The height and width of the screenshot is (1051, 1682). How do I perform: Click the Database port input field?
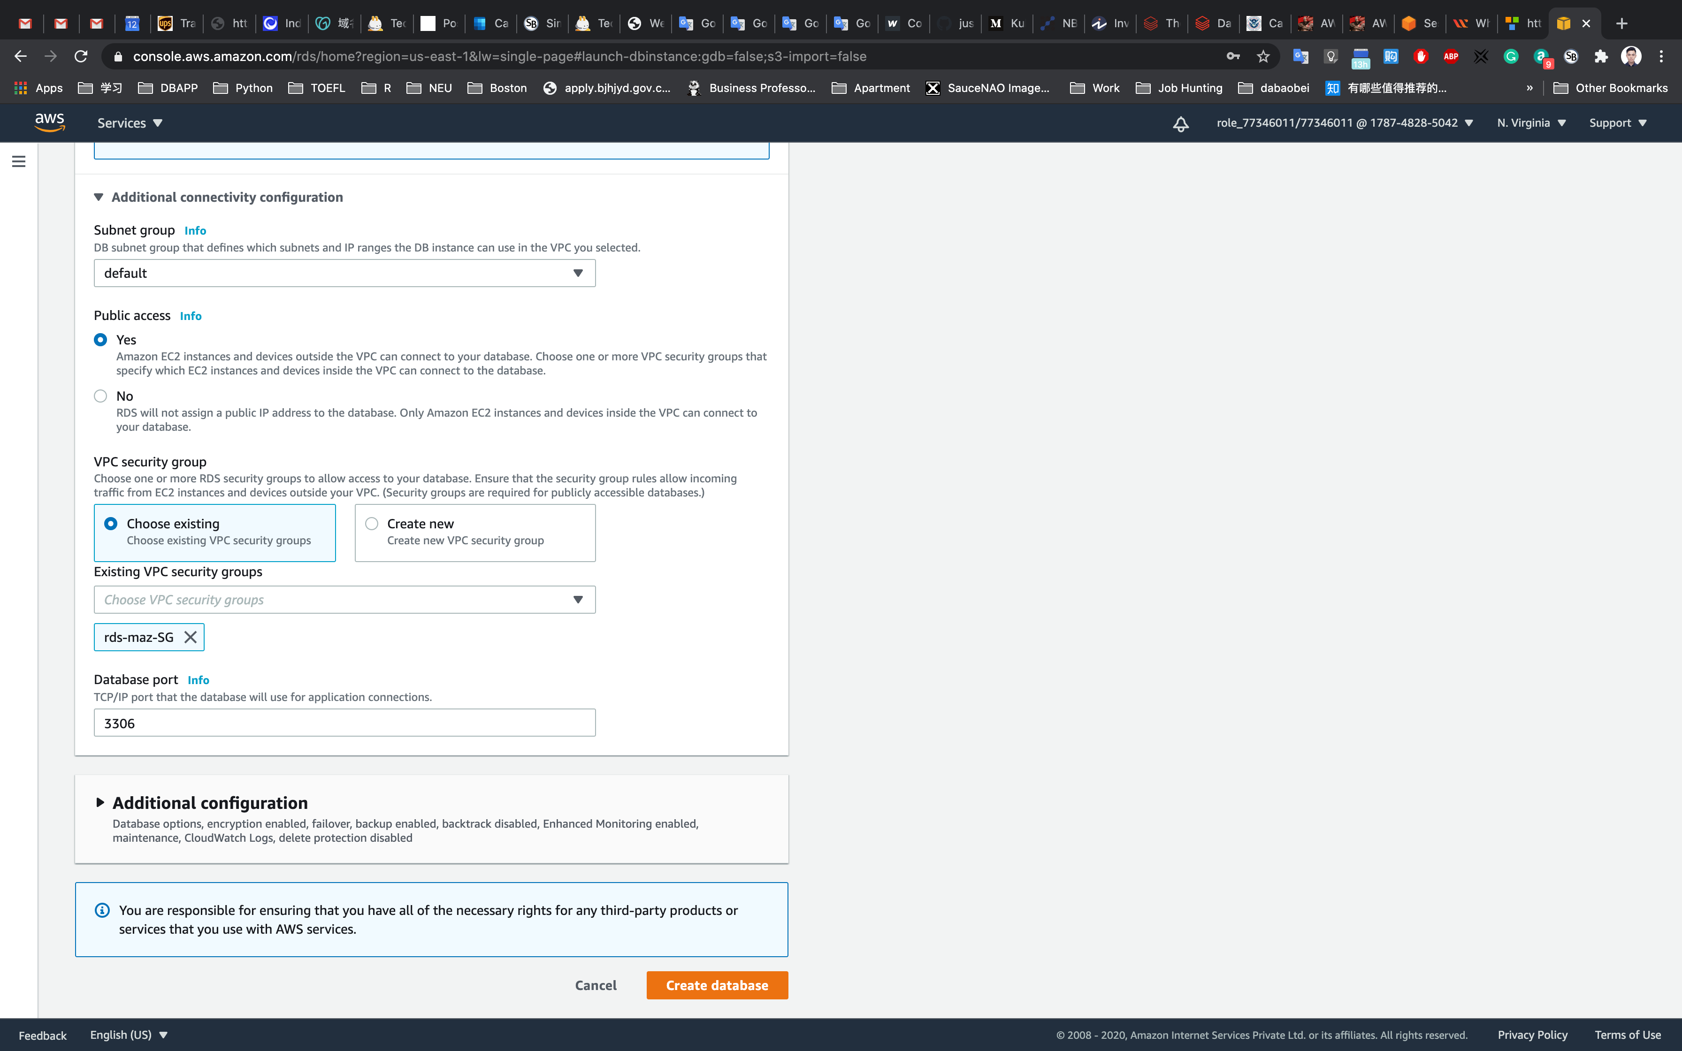pos(344,723)
